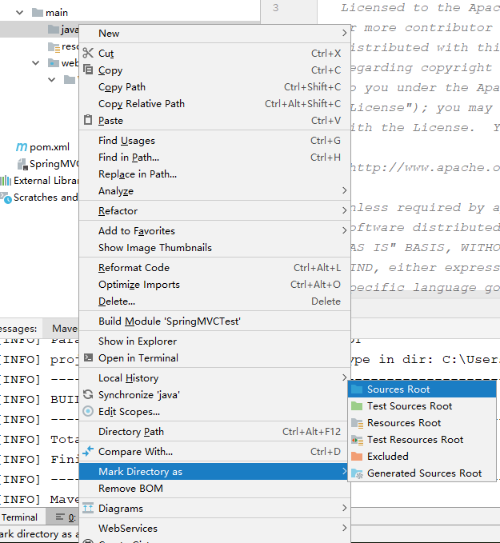Click the orange Excluded folder icon
This screenshot has height=543, width=500.
[x=357, y=456]
